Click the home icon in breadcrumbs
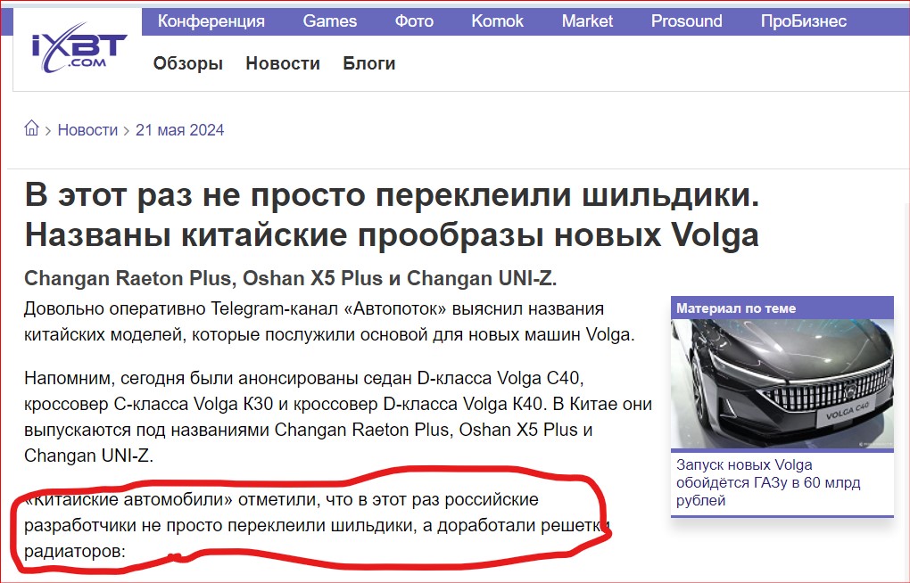 pos(32,129)
